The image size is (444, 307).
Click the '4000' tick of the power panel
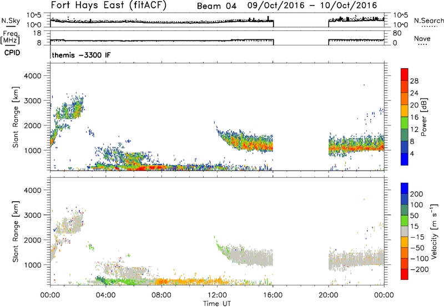32,76
